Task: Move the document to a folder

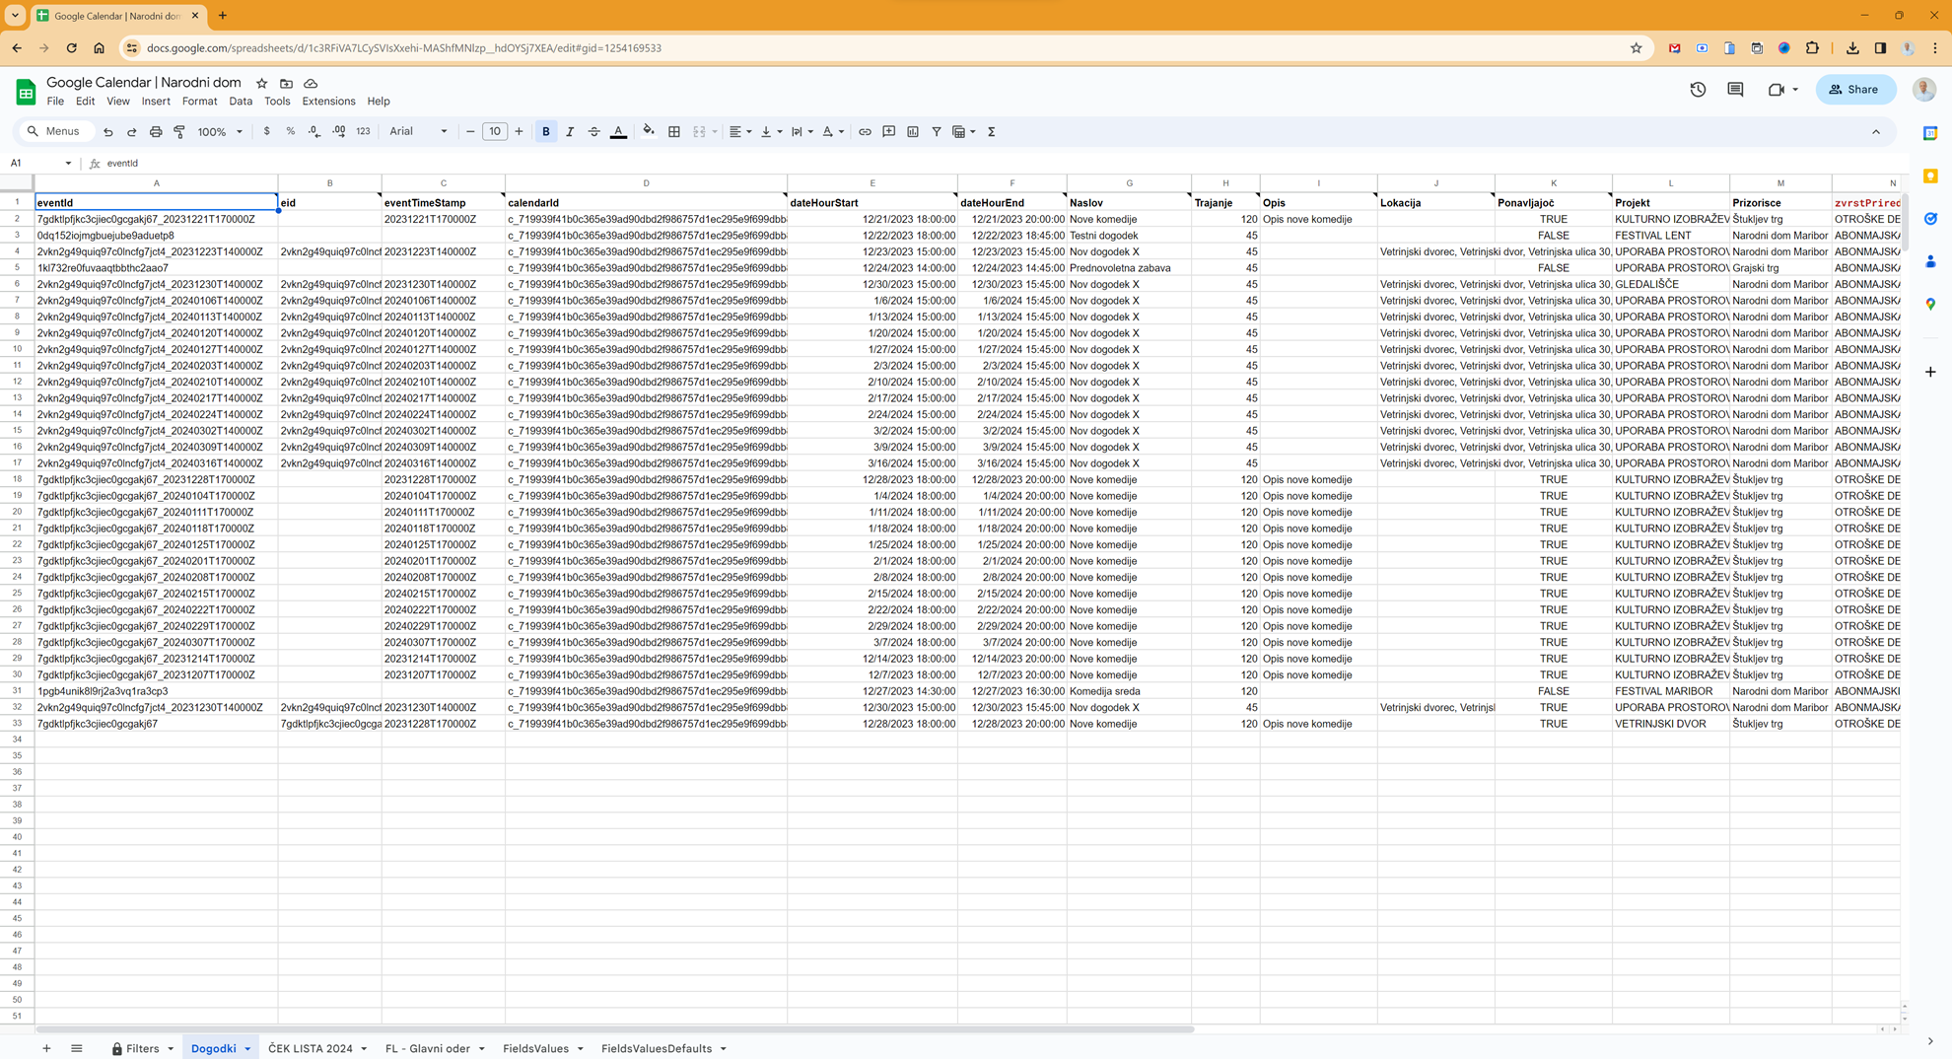Action: (286, 84)
